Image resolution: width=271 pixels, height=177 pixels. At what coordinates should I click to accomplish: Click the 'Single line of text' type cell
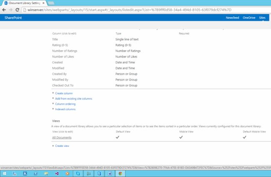click(x=127, y=39)
